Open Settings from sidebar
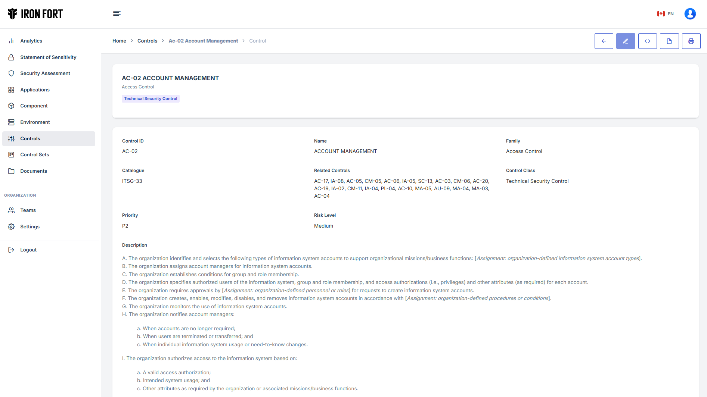Screen dimensions: 707x397 [30, 227]
